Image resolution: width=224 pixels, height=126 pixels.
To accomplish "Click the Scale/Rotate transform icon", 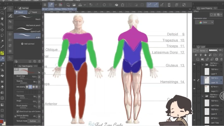I will coord(123,5).
